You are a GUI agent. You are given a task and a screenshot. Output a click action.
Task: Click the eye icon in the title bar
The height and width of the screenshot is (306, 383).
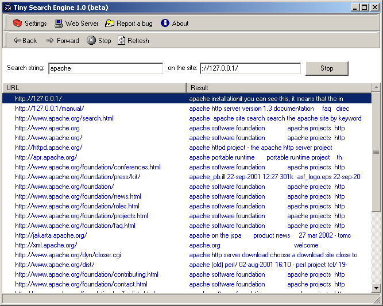click(8, 7)
